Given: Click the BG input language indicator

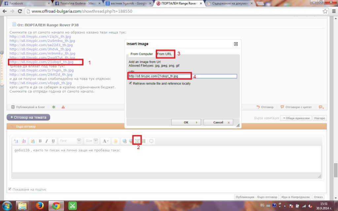Looking at the screenshot, I should pyautogui.click(x=262, y=205).
